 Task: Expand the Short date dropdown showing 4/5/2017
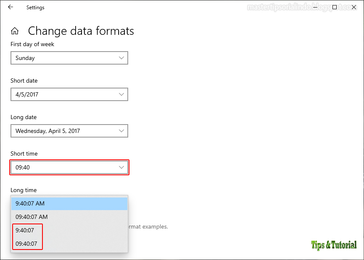pos(69,94)
